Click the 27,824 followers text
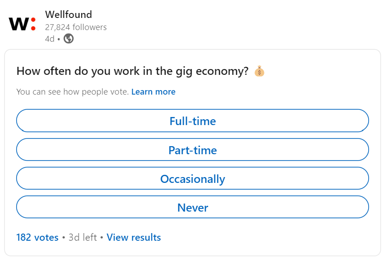 click(75, 27)
